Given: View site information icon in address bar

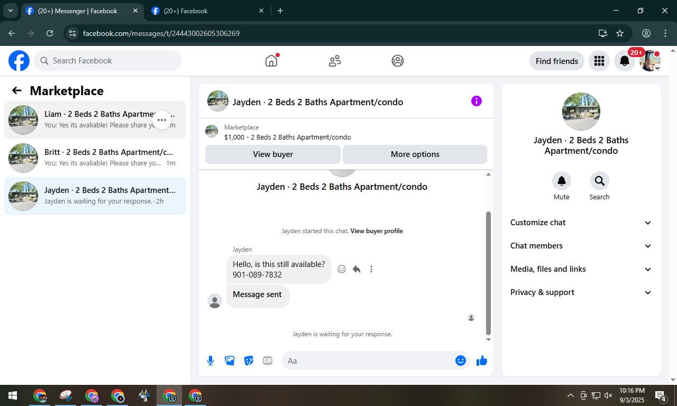Looking at the screenshot, I should coord(73,33).
